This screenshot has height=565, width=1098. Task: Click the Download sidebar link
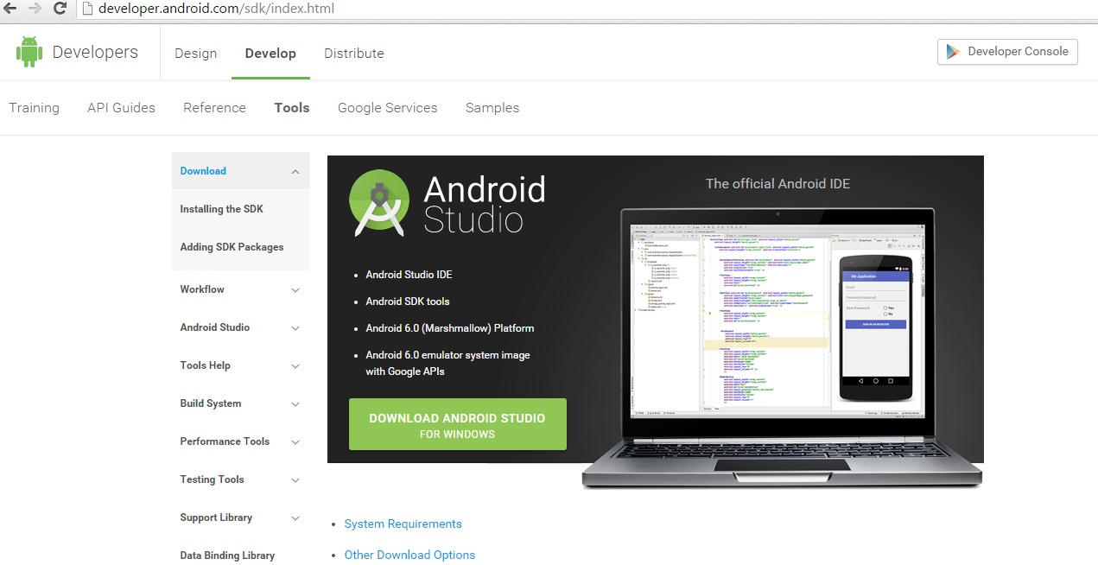(x=203, y=171)
